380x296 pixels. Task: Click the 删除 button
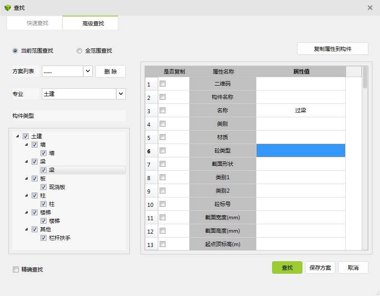111,71
